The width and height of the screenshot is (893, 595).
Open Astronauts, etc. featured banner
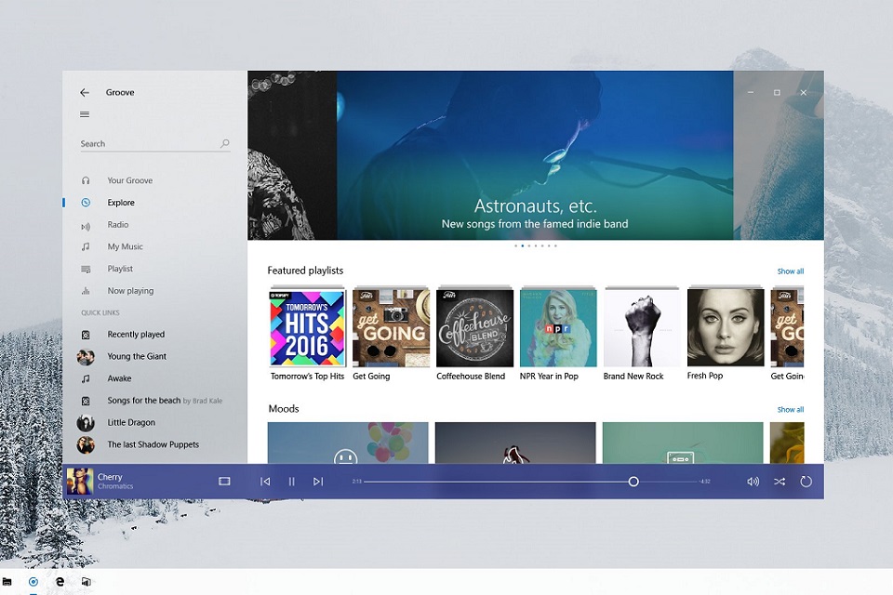[x=535, y=155]
